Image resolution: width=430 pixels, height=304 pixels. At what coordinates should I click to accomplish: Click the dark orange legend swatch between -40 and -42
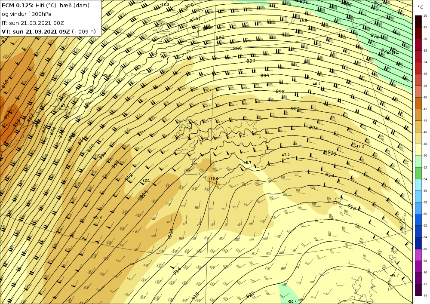(418, 103)
